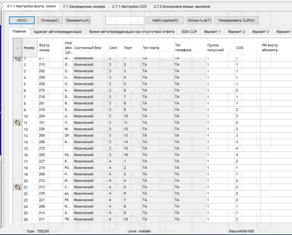The width and height of the screenshot is (292, 235).
Task: Open the Вариант 2 tab
Action: [x=237, y=32]
